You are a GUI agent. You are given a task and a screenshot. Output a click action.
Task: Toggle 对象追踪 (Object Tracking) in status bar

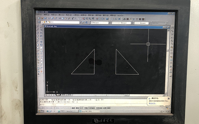(99, 108)
